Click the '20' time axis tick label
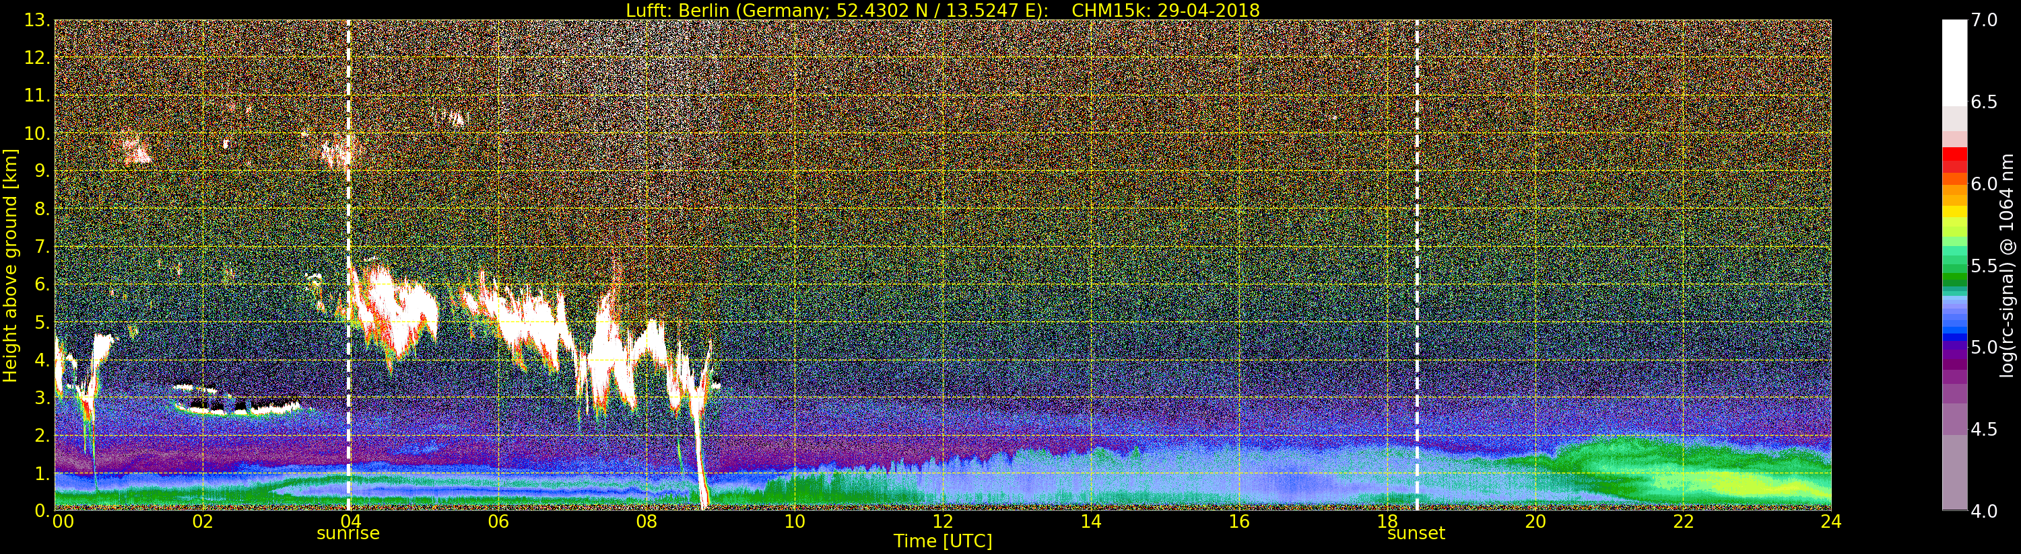 point(1535,521)
